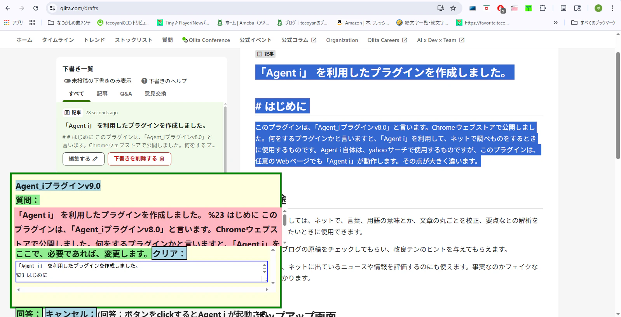Go to the ストックリスト navigation item
Screen dimensions: 621x317
[133, 40]
